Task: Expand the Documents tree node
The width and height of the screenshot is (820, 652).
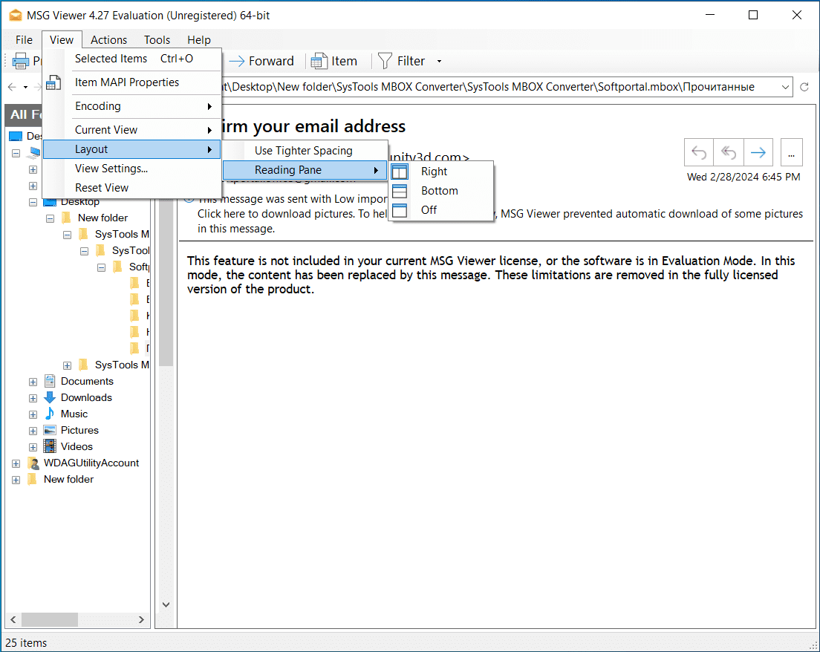Action: [33, 382]
